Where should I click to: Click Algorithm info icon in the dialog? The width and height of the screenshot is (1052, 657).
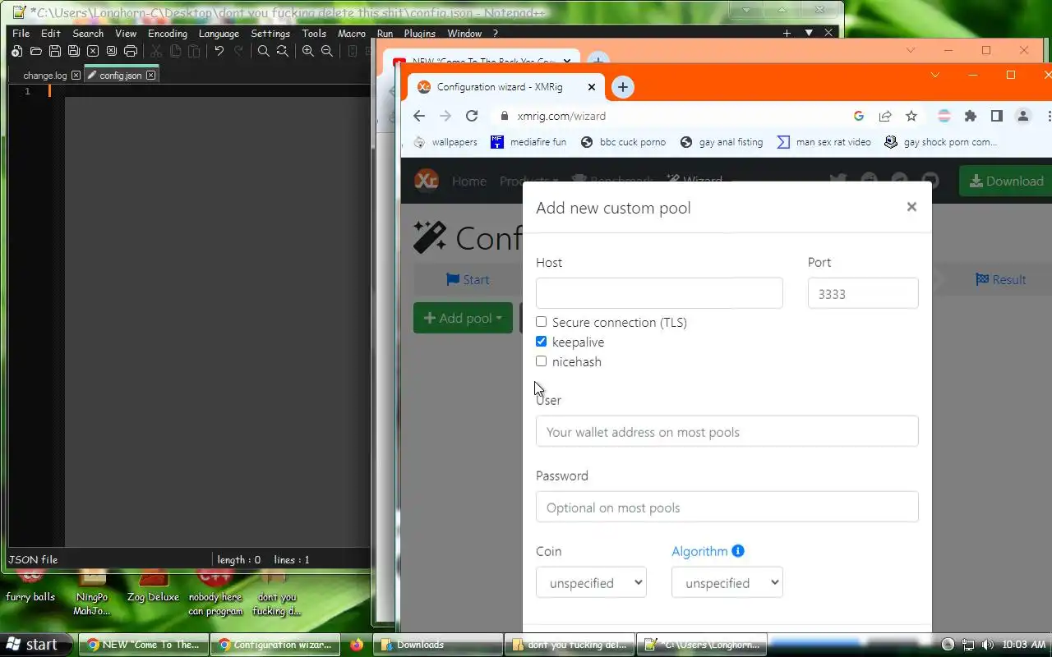(x=738, y=551)
